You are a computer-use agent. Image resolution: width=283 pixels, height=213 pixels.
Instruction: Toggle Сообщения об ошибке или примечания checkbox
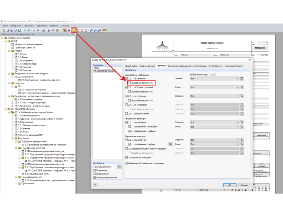tap(126, 163)
